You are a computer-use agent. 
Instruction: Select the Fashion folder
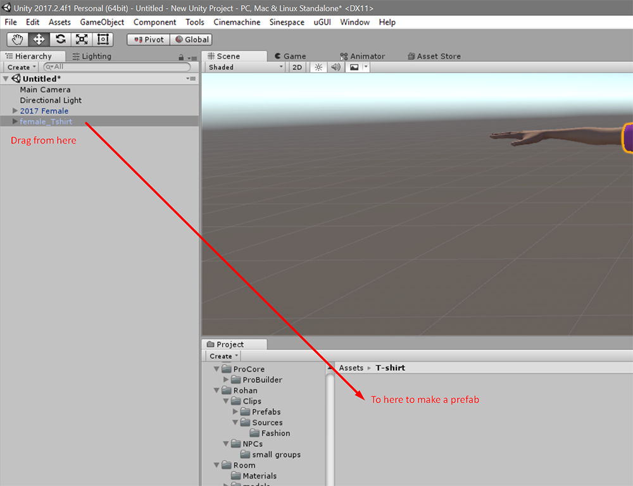click(270, 433)
